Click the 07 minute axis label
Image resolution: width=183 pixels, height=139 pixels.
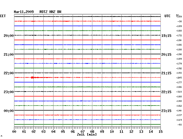(82, 132)
